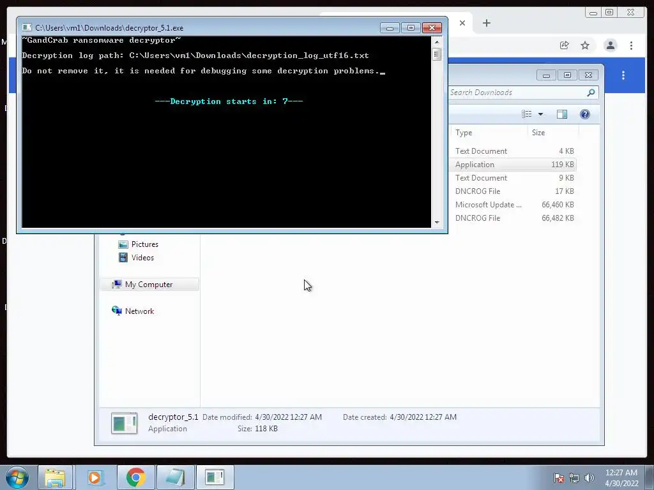
Task: Toggle the Explorer preview pane
Action: click(x=562, y=114)
